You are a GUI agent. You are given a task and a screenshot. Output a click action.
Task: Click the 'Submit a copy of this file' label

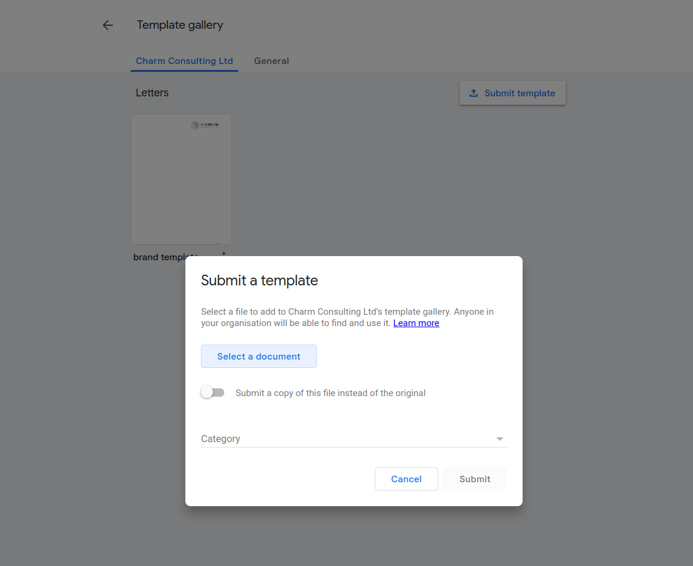coord(330,393)
